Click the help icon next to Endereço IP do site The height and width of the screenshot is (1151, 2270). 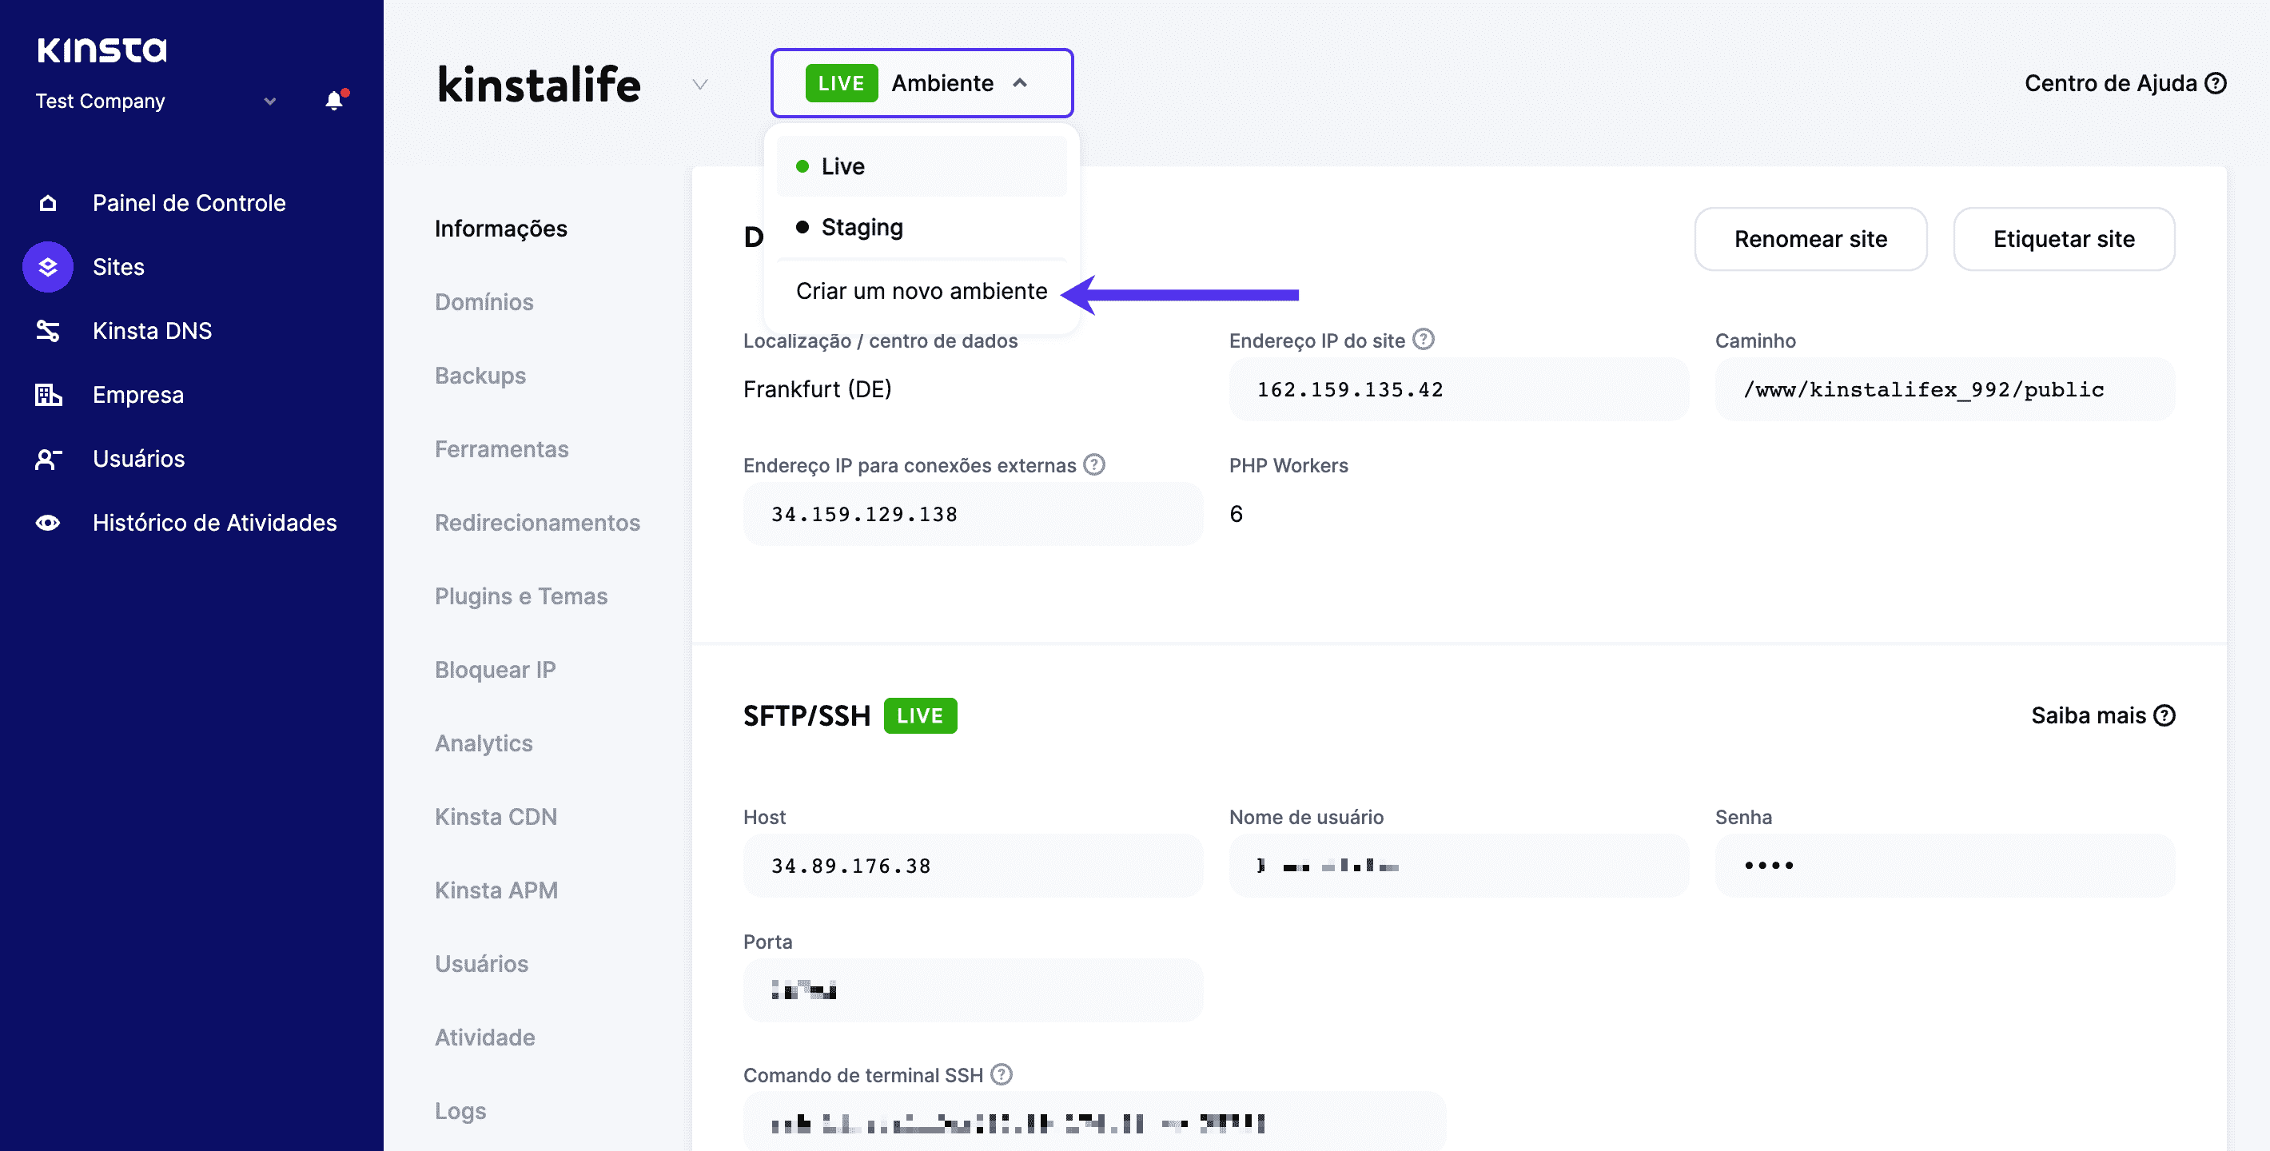[x=1425, y=340]
